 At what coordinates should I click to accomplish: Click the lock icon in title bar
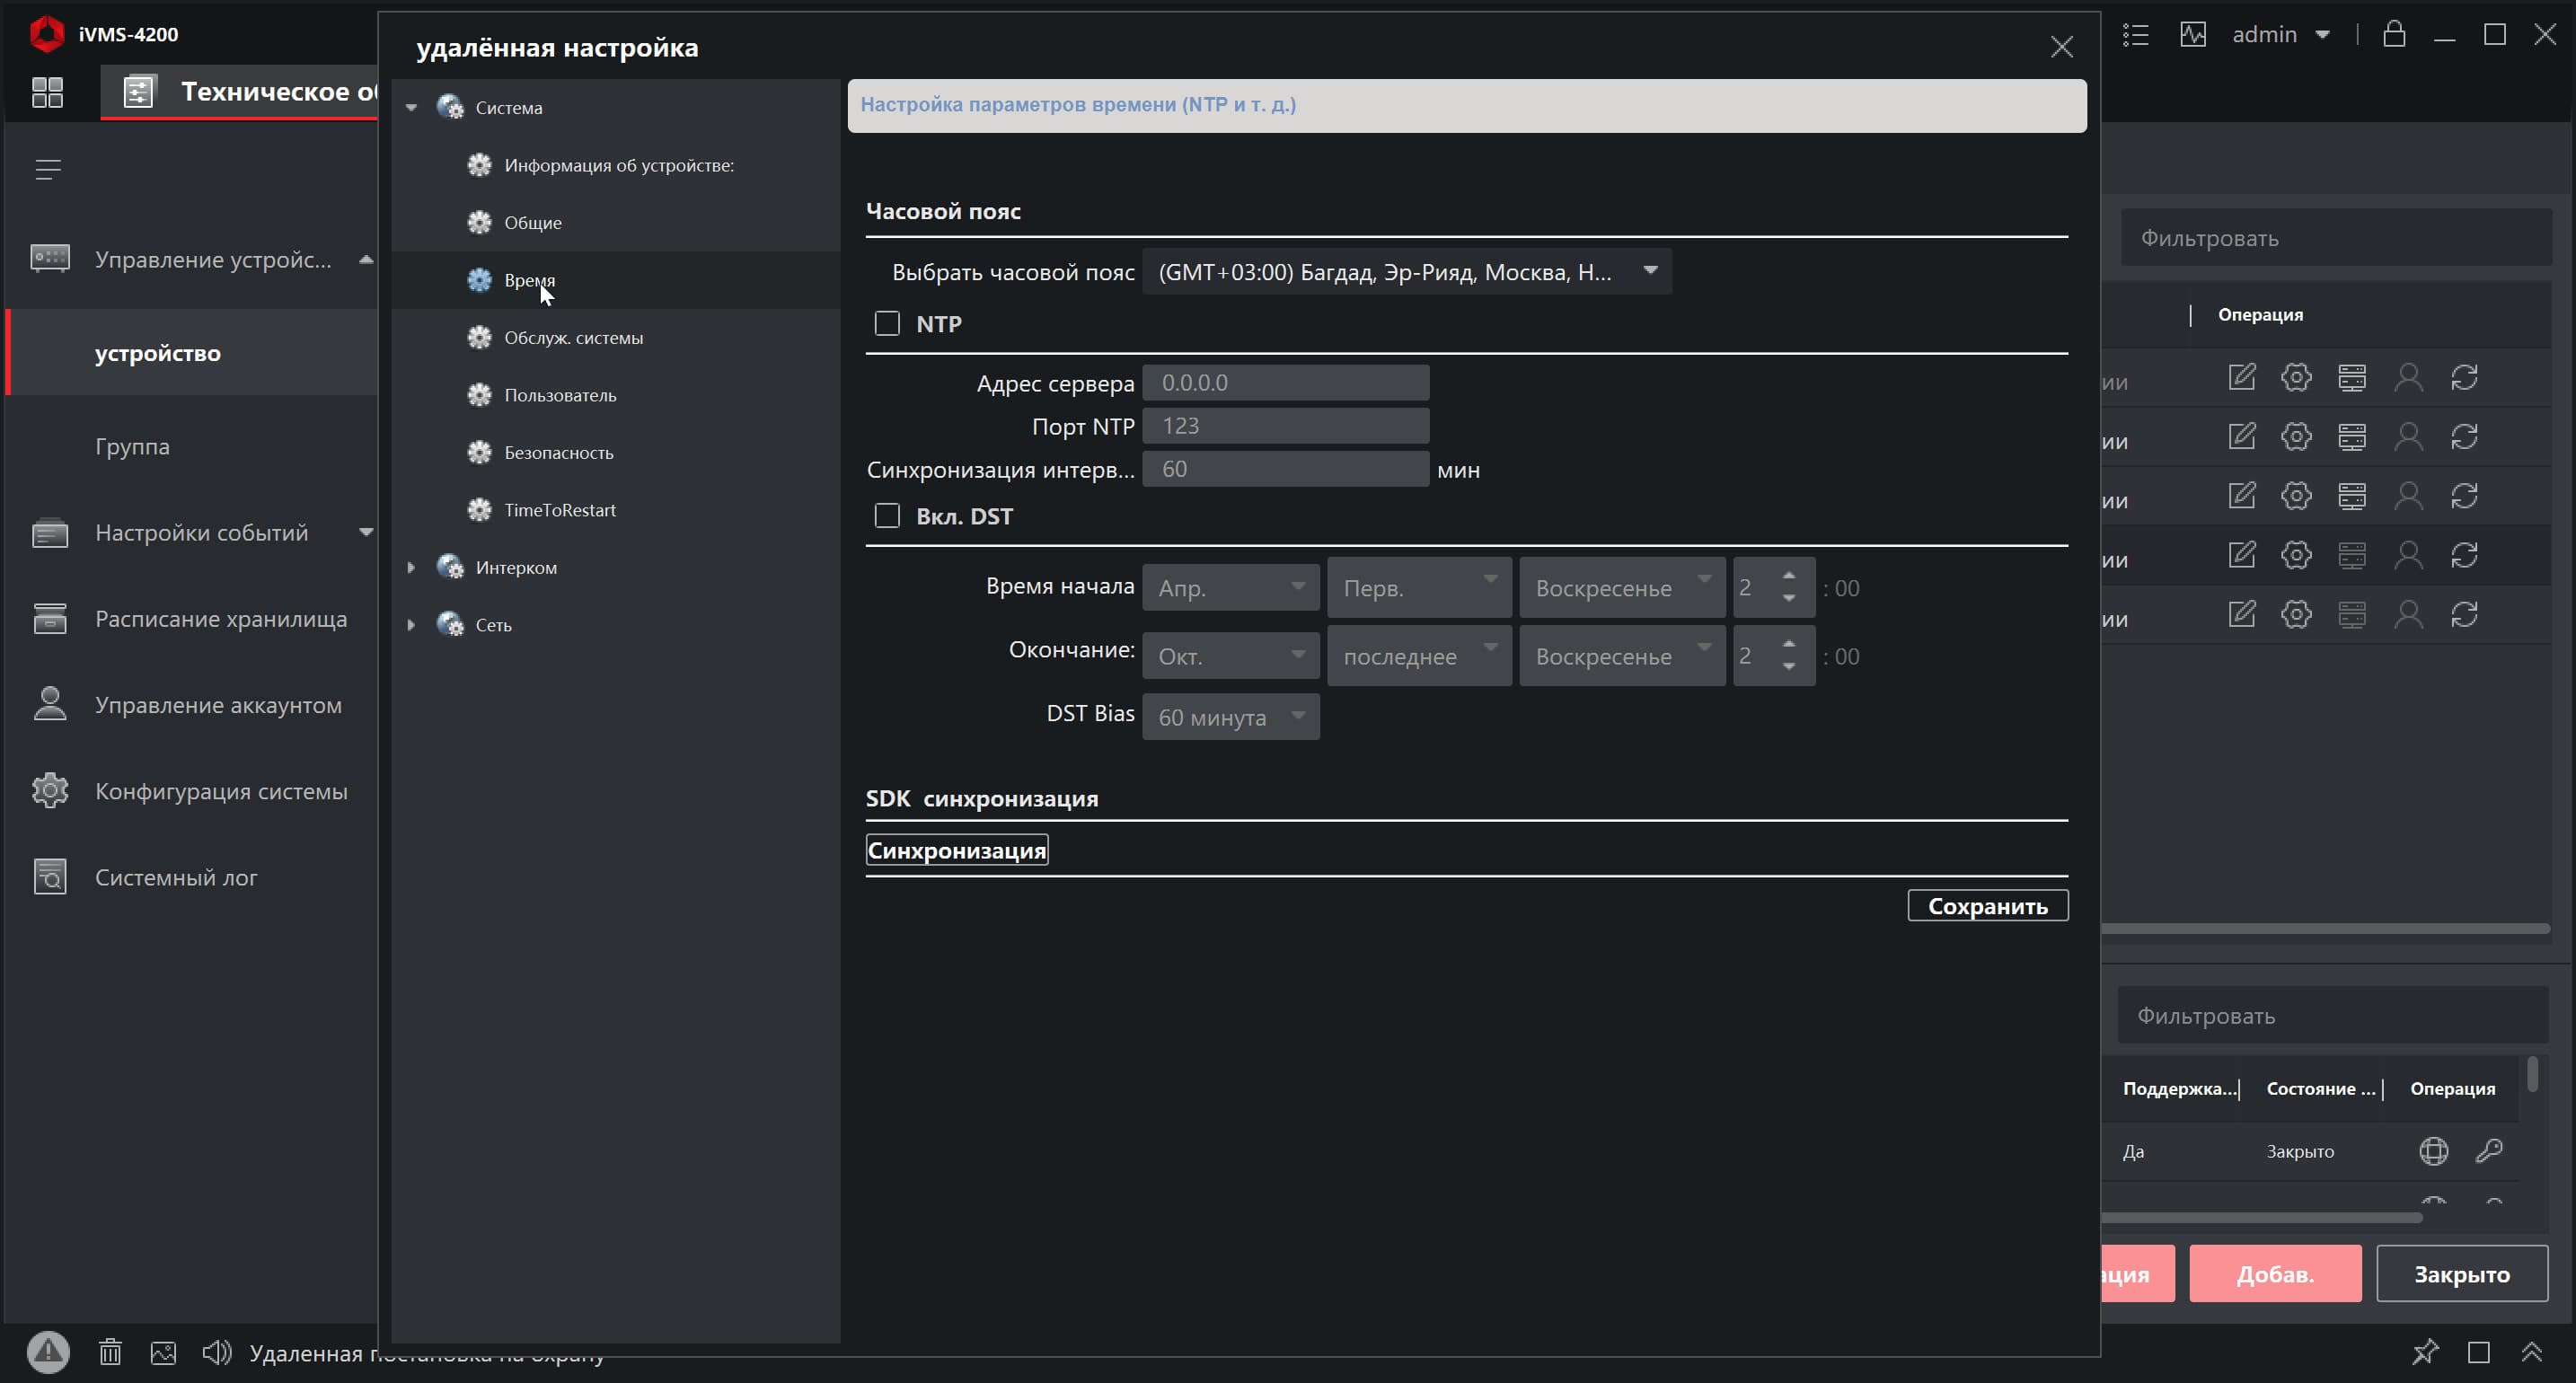[x=2393, y=34]
